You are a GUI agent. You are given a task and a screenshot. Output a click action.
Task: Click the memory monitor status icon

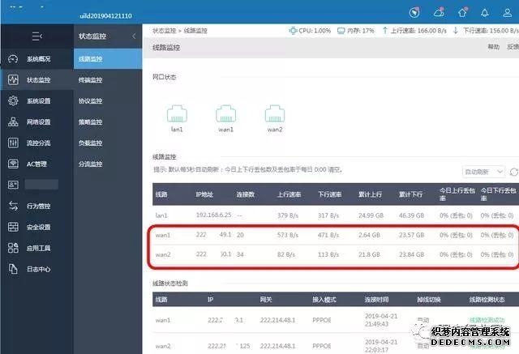pyautogui.click(x=341, y=31)
